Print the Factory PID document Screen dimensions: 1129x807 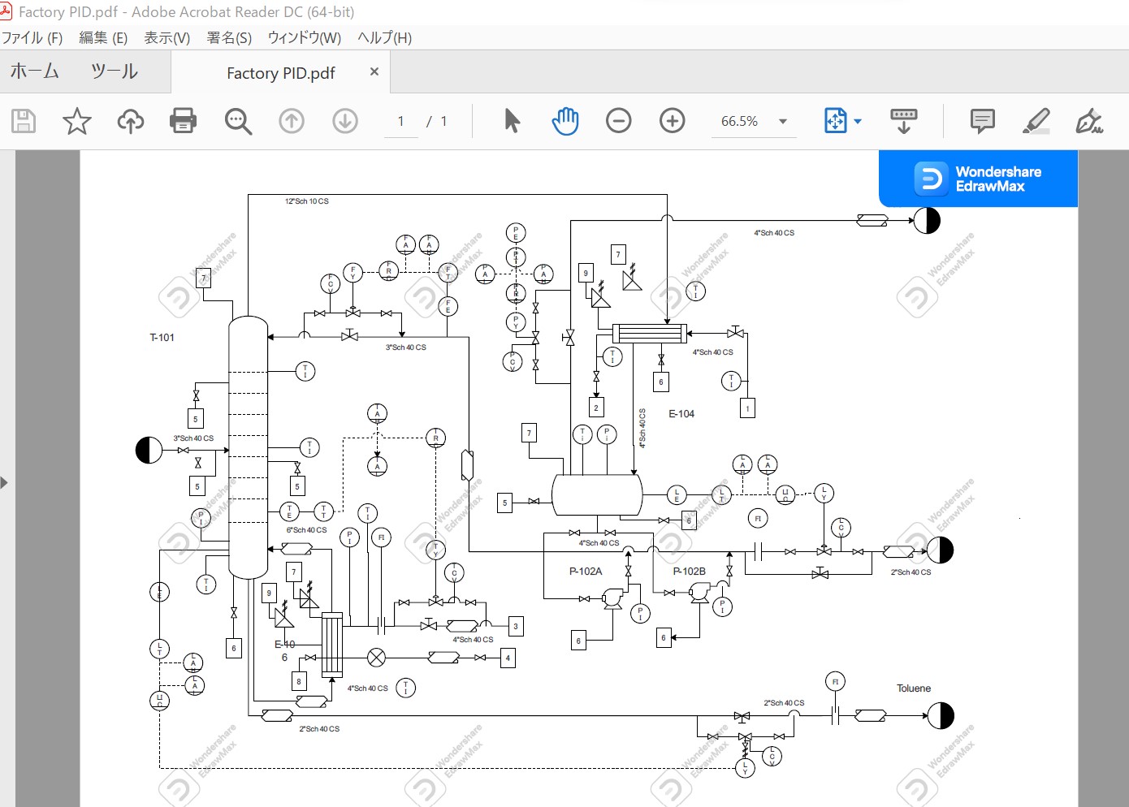pyautogui.click(x=183, y=121)
